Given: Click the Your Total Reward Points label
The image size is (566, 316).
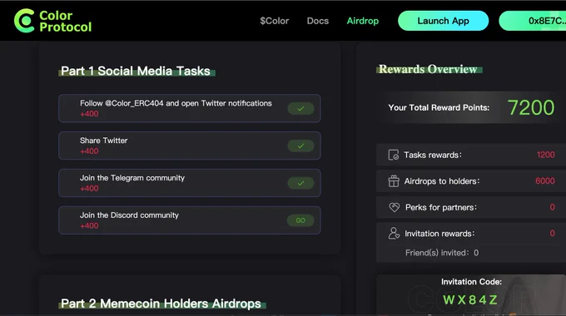Looking at the screenshot, I should 439,107.
